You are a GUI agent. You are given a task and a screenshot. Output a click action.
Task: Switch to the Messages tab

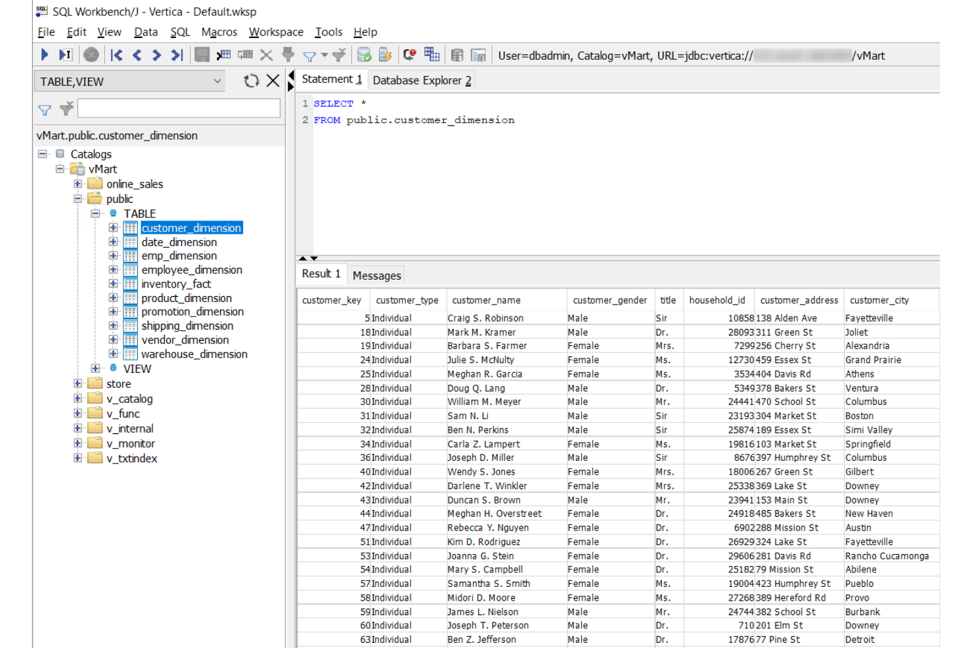tap(376, 275)
